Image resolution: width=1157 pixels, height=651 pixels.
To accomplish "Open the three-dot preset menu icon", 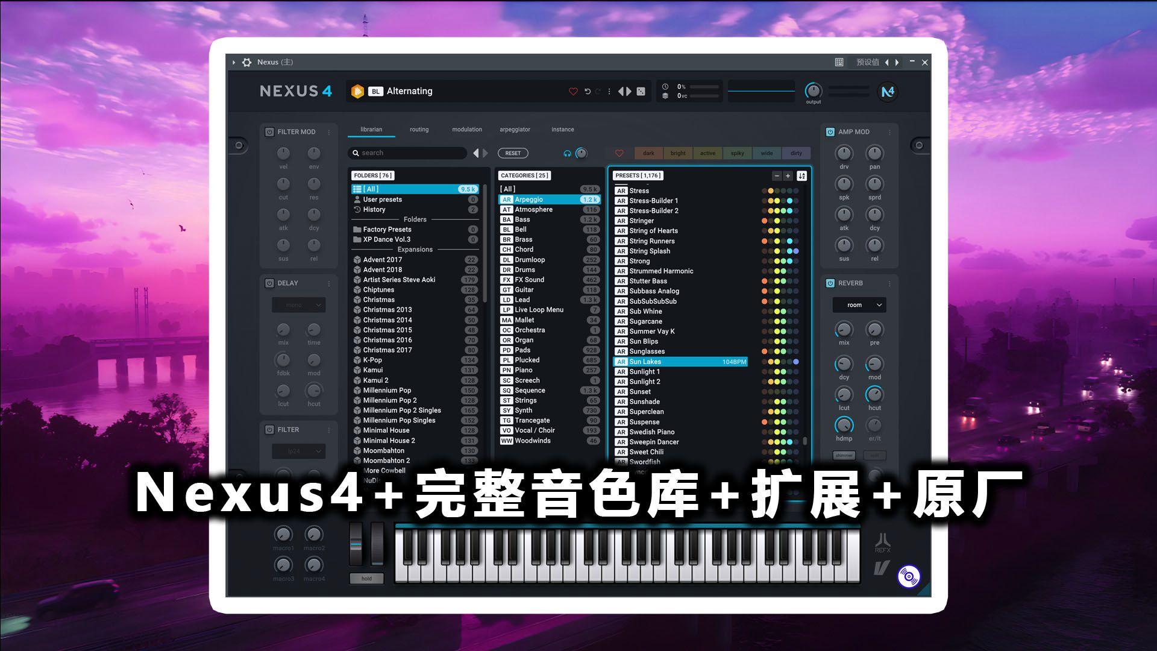I will 609,92.
